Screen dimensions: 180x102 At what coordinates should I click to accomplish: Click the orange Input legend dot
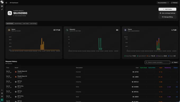coord(147,56)
